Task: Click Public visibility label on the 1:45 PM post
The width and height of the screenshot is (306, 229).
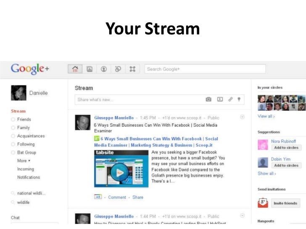Action: coord(214,118)
